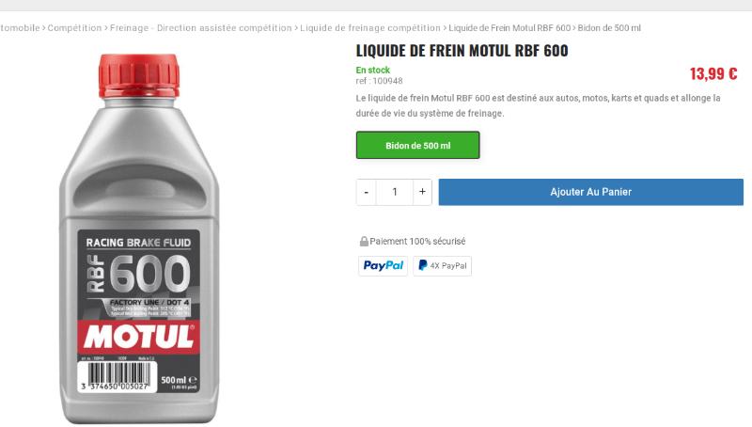Click the Bidon de 500 ml breadcrumb

609,28
